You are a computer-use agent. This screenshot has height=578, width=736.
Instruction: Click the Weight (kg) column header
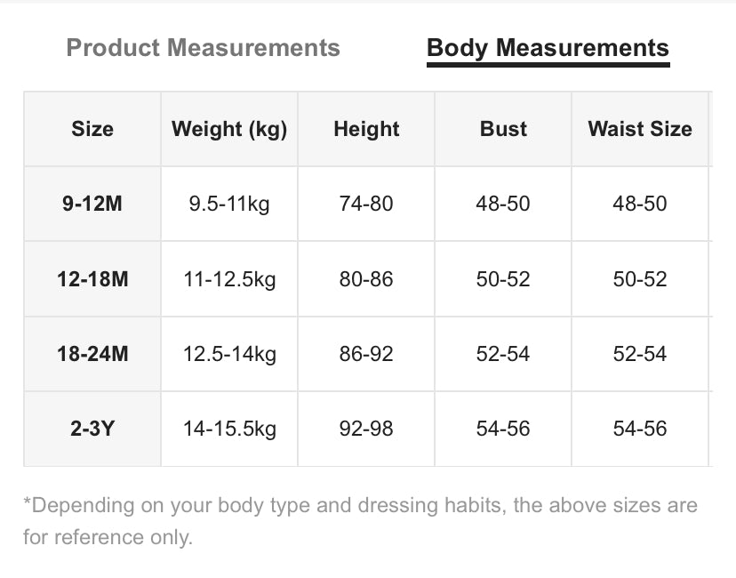(229, 129)
